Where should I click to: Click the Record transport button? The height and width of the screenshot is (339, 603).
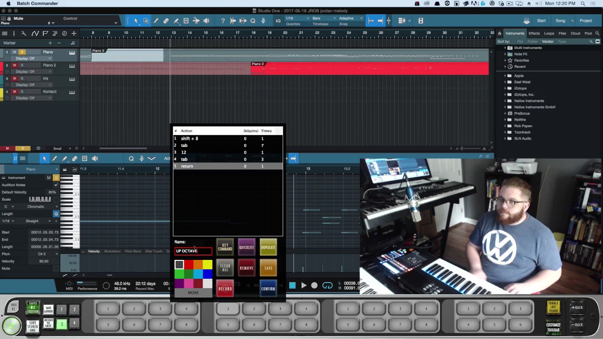pos(314,285)
